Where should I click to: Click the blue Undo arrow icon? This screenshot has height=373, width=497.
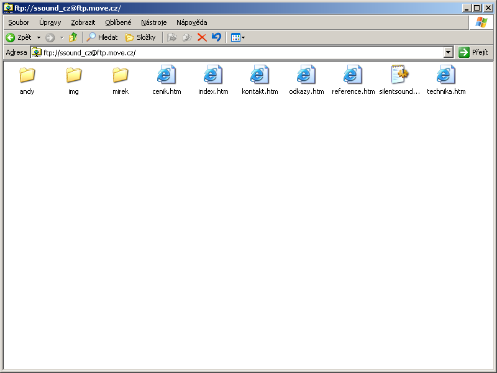[216, 37]
